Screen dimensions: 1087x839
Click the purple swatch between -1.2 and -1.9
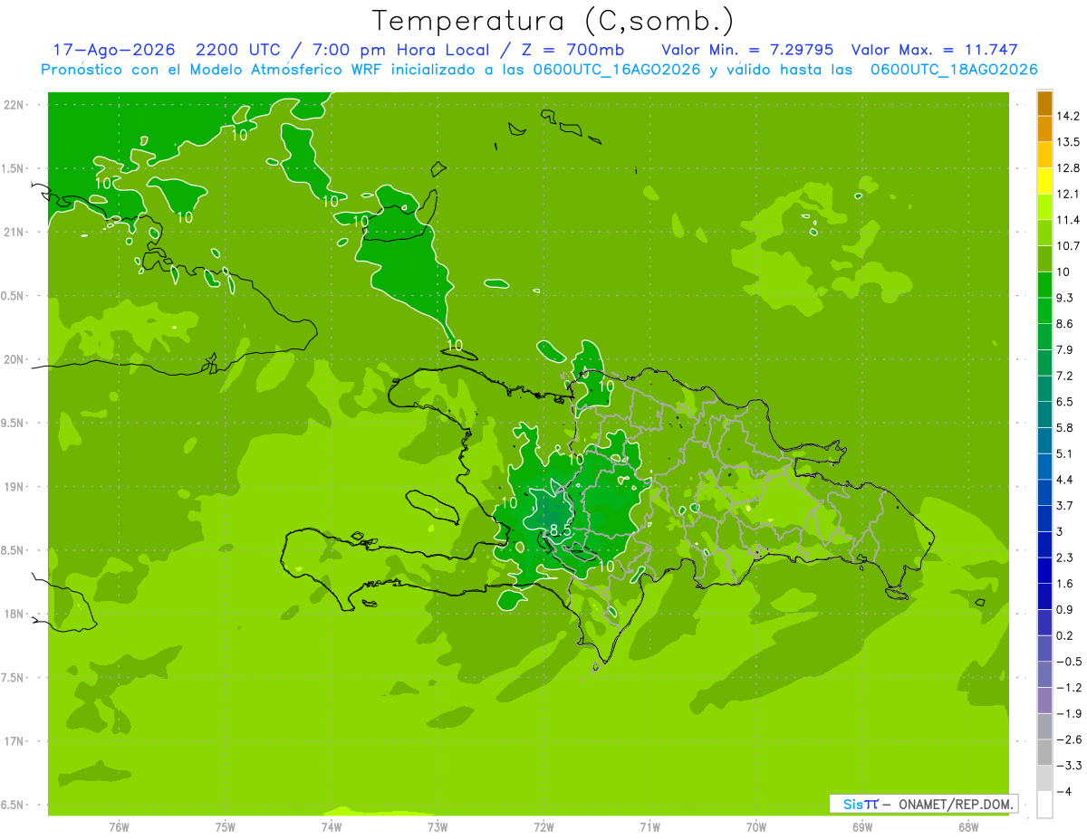click(x=1044, y=701)
